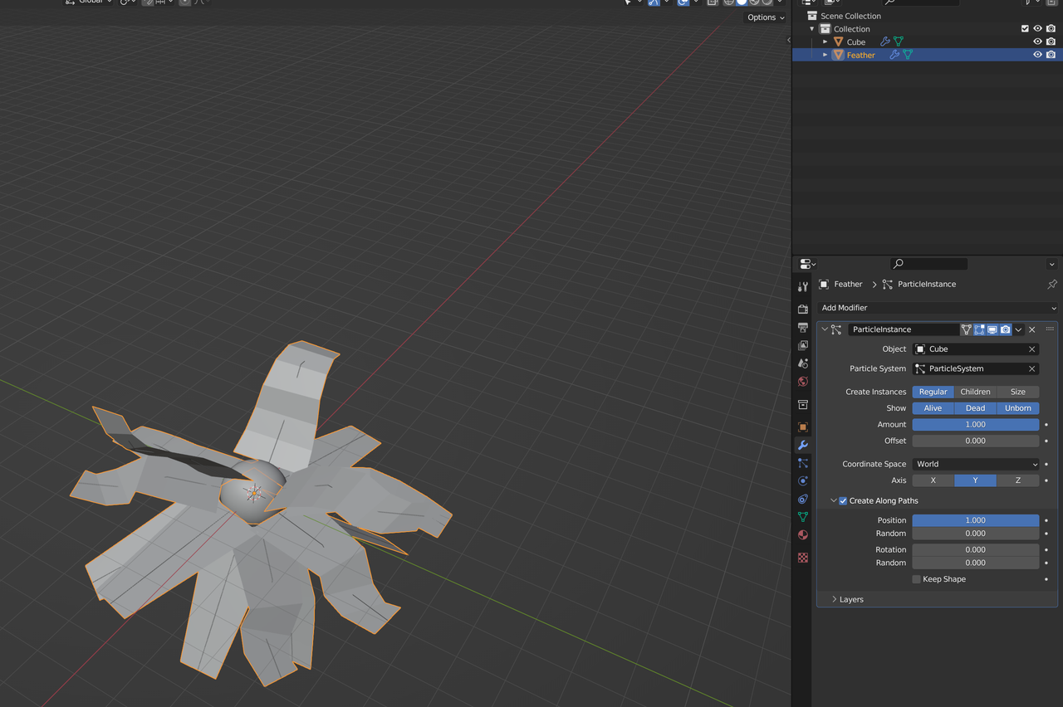This screenshot has height=707, width=1063.
Task: Open the Texture properties checker icon
Action: [x=803, y=558]
